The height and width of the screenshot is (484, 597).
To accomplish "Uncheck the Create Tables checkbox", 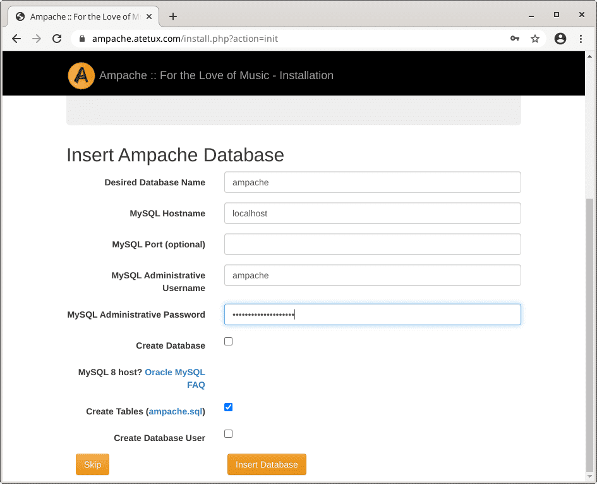I will pyautogui.click(x=228, y=407).
